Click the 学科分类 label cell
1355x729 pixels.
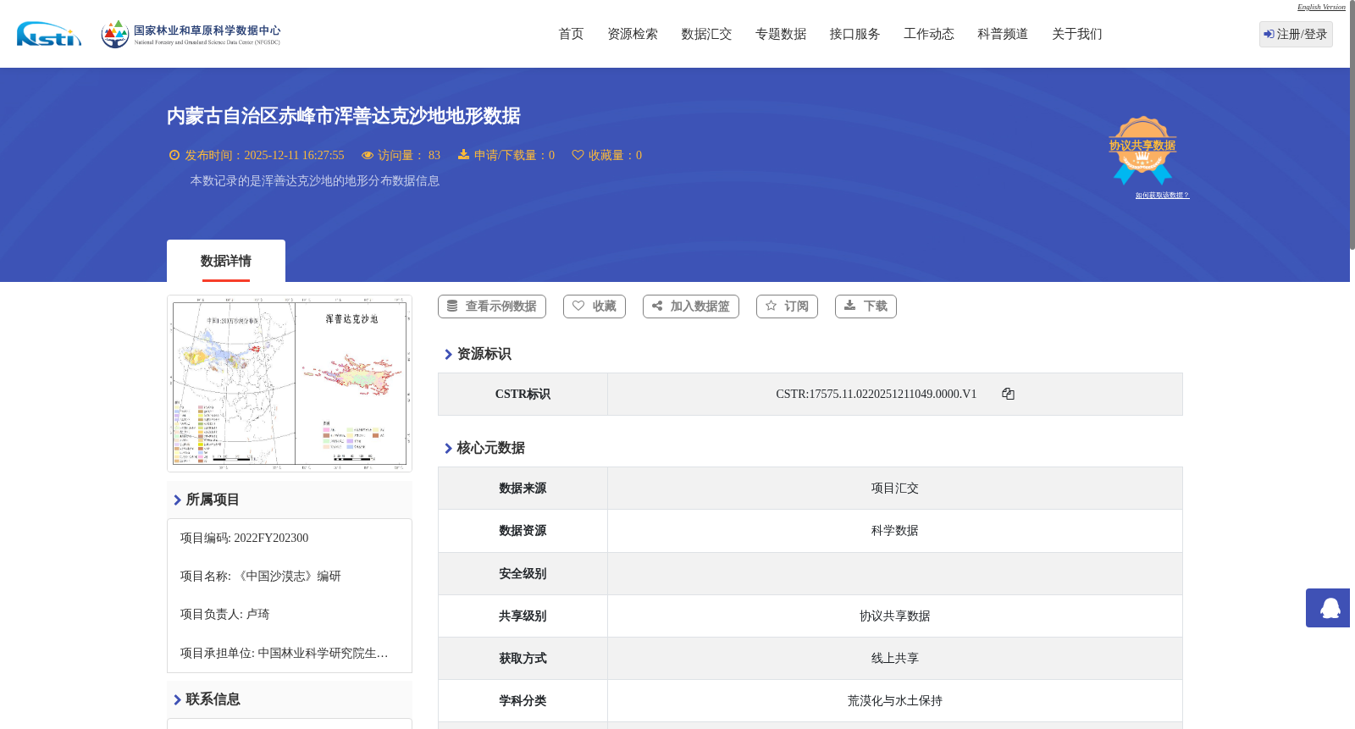tap(523, 701)
